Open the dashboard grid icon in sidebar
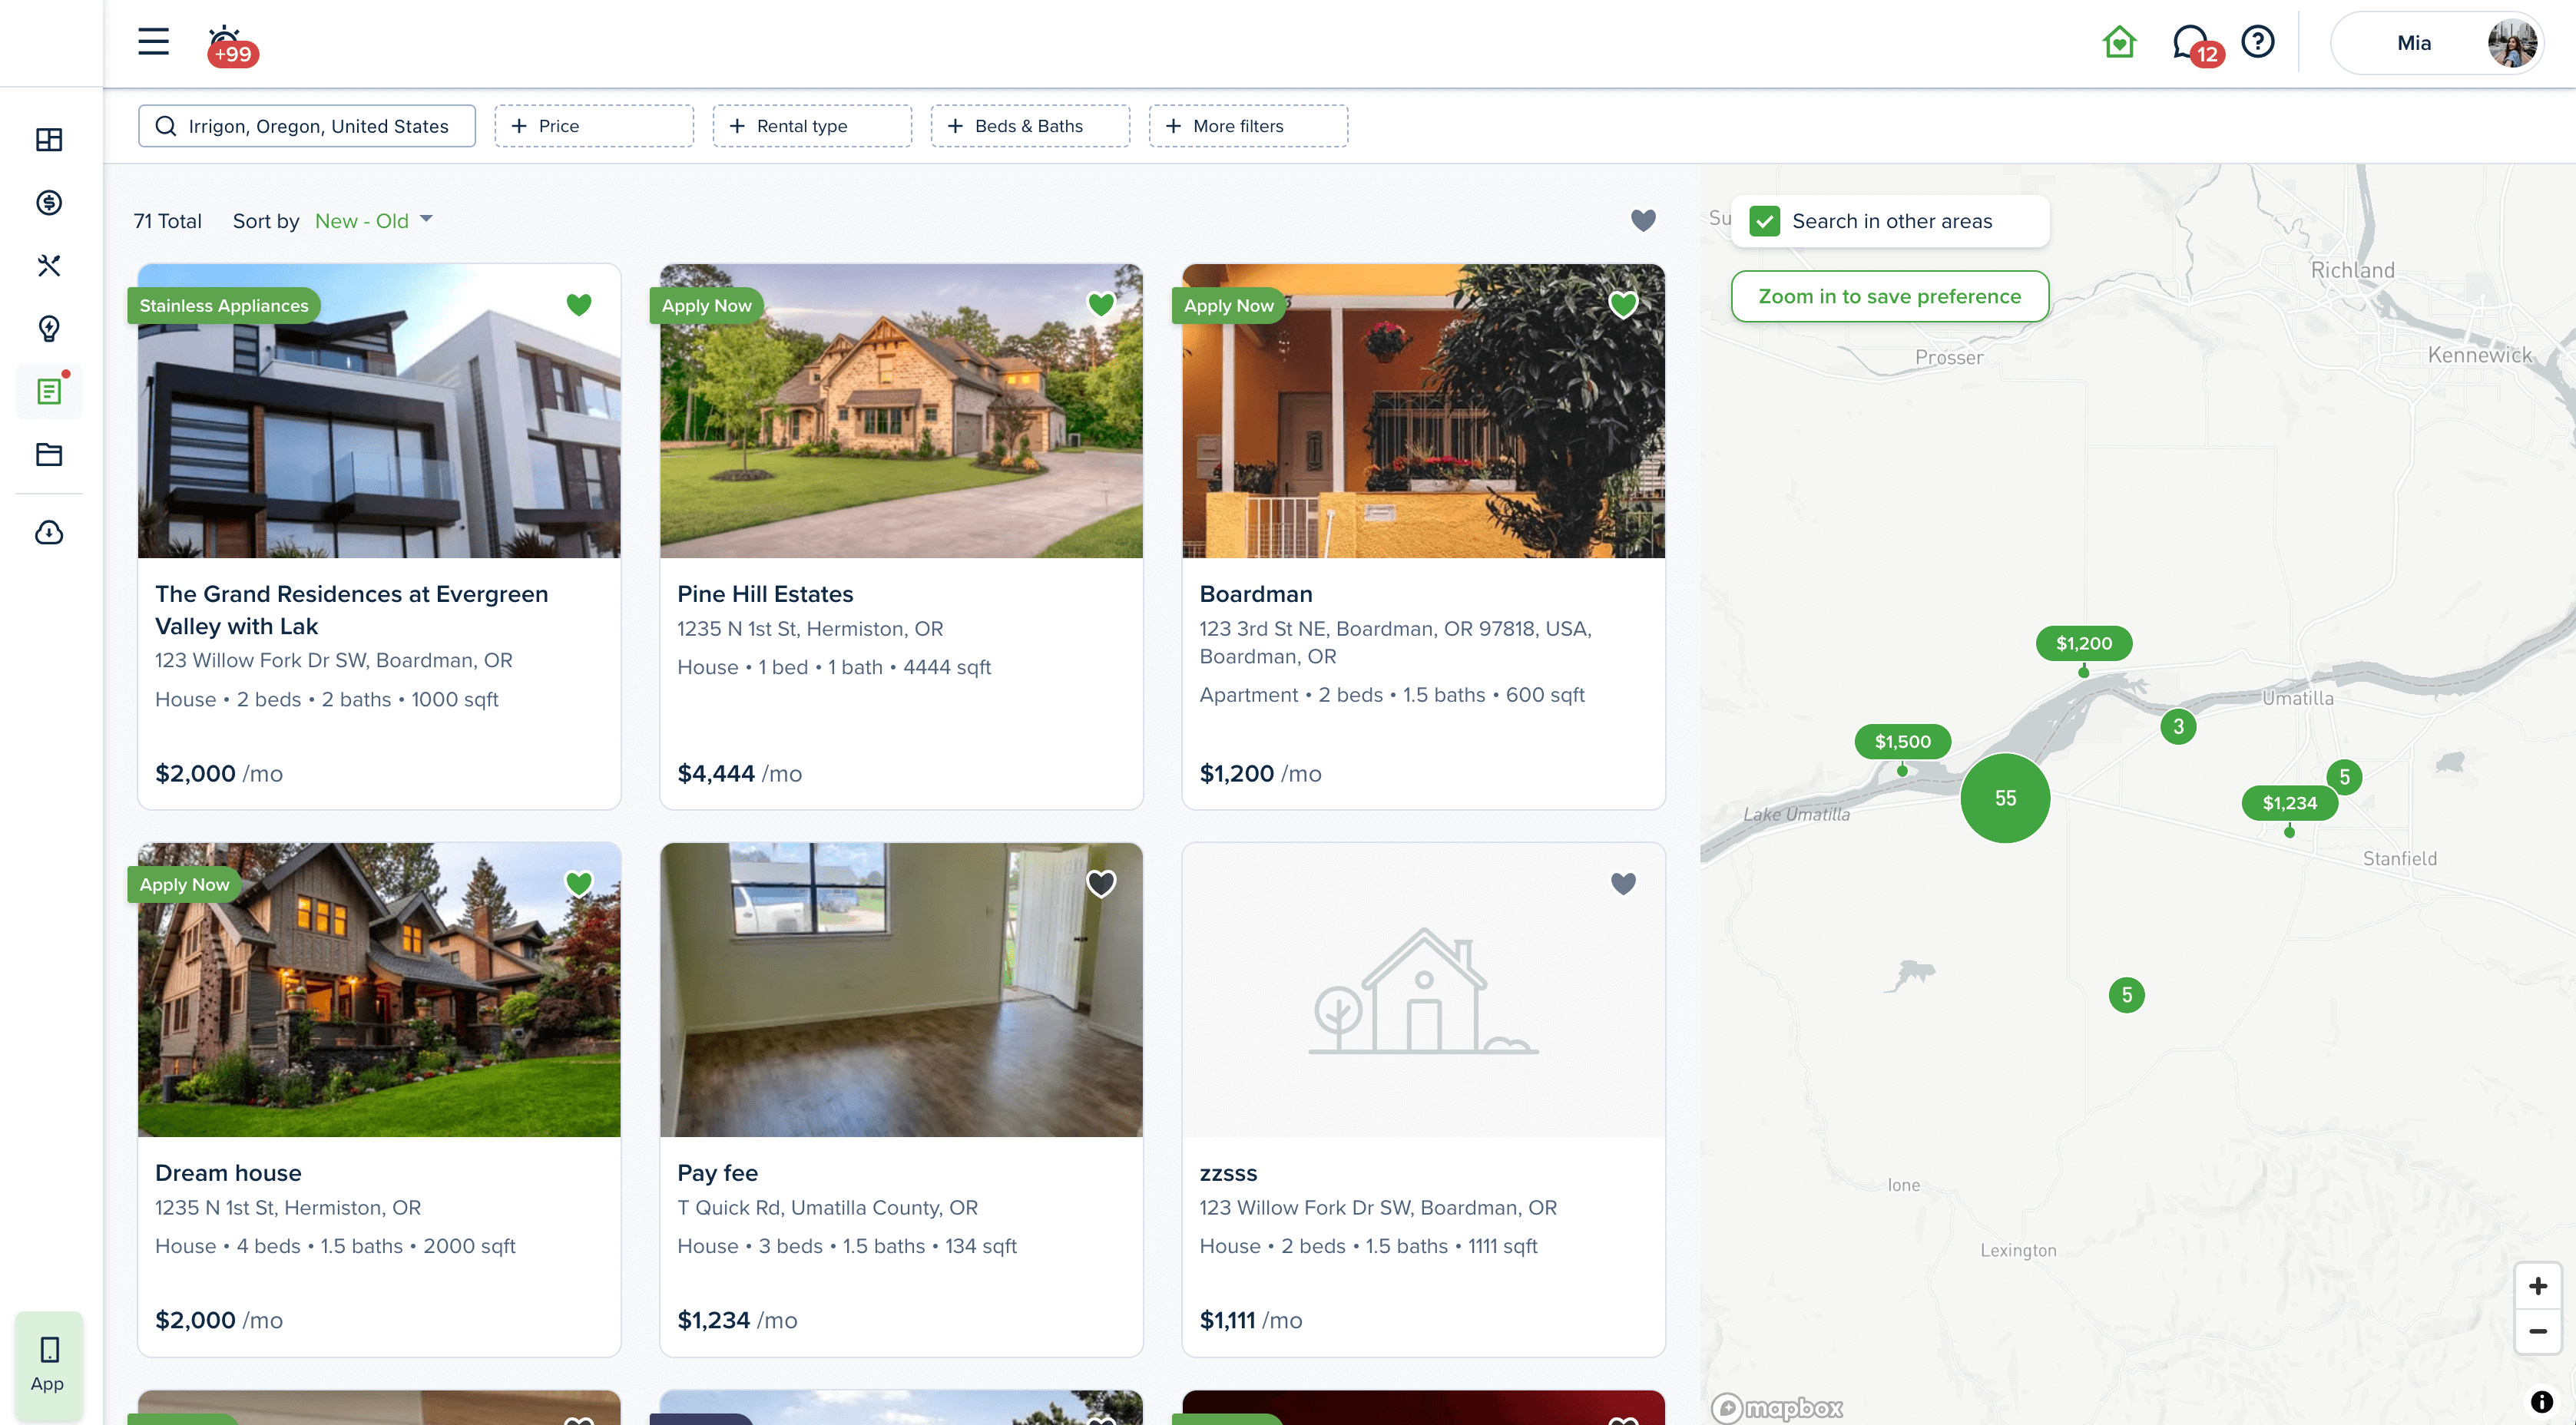This screenshot has height=1425, width=2576. (49, 139)
